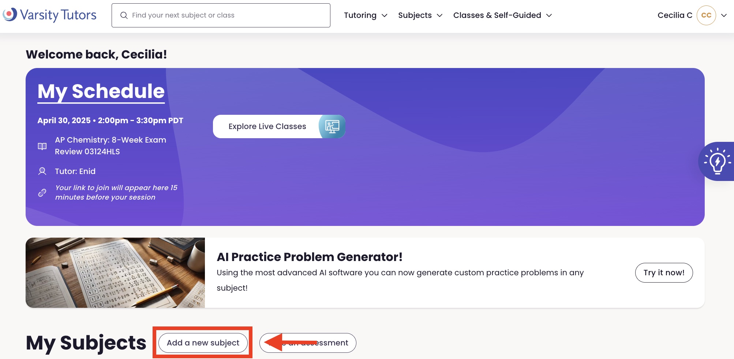The image size is (734, 359).
Task: Click the chain link icon
Action: (42, 193)
